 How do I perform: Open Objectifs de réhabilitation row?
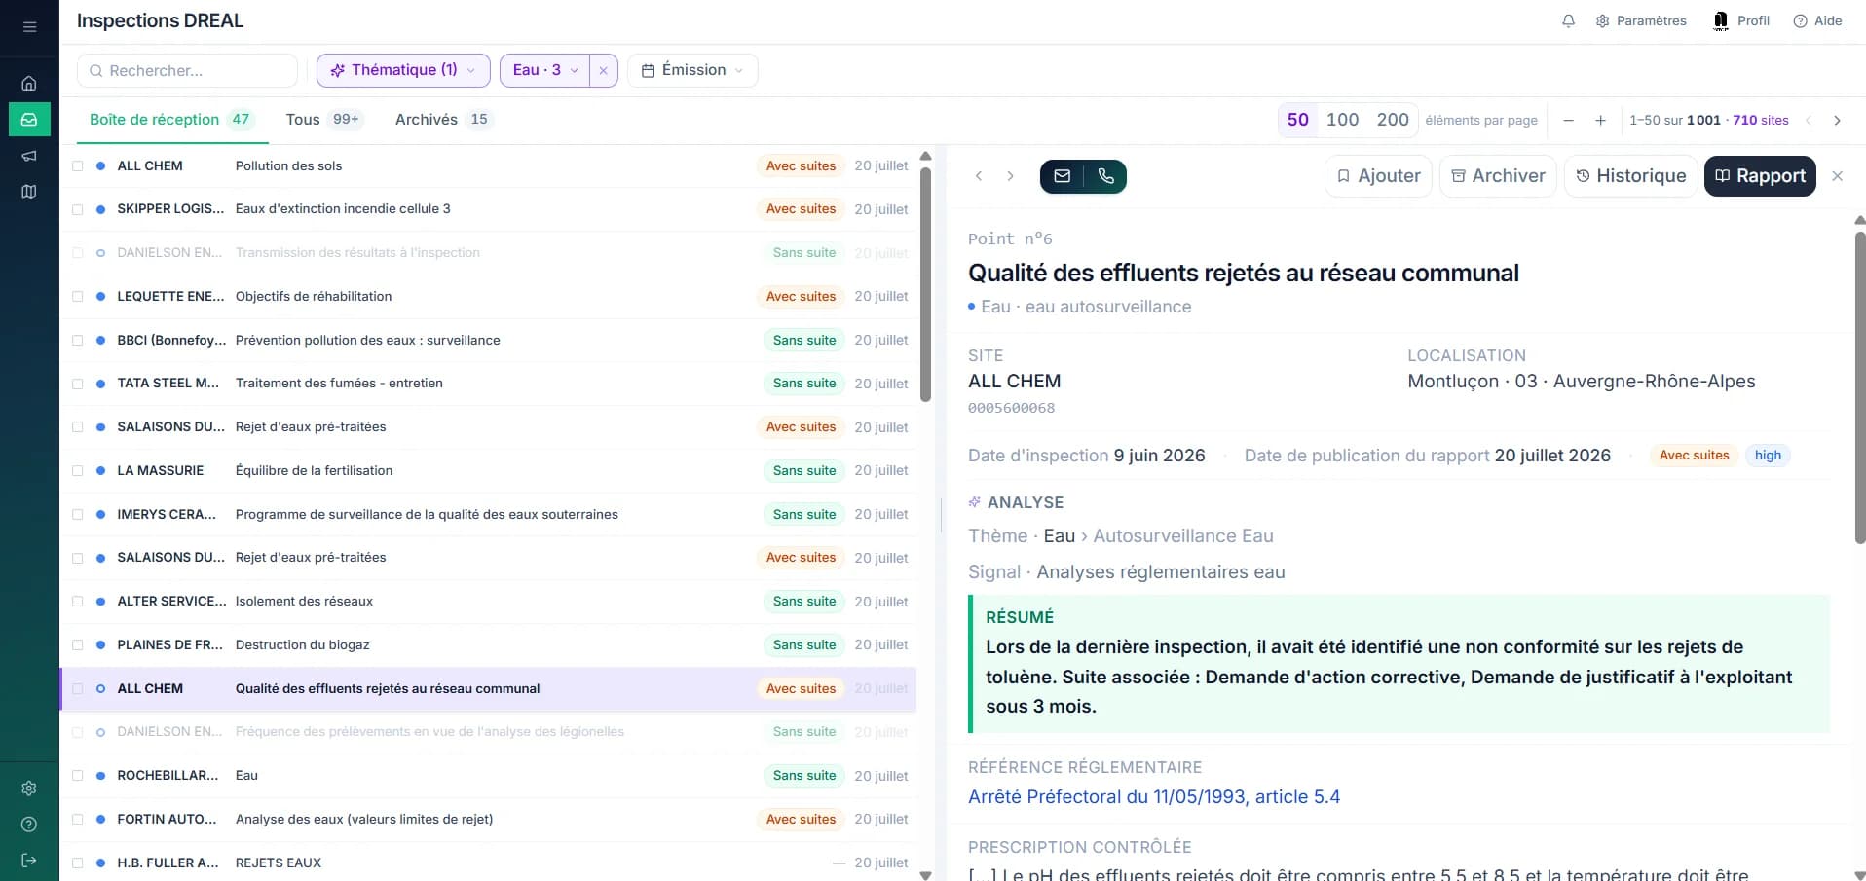point(489,297)
